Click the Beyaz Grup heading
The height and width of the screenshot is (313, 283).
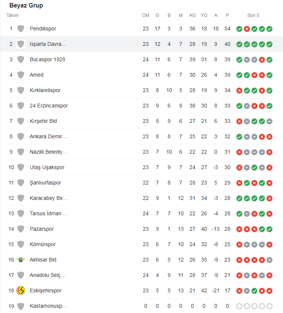coord(26,5)
